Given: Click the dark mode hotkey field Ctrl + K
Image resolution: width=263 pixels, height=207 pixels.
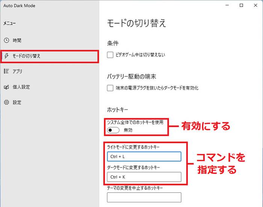Looking at the screenshot, I should point(144,177).
